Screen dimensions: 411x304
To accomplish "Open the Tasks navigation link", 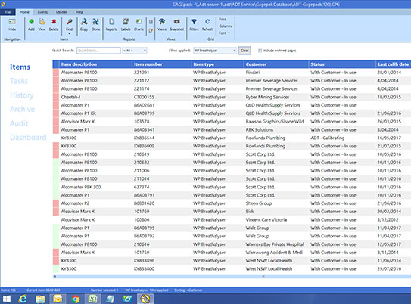I will pos(19,81).
